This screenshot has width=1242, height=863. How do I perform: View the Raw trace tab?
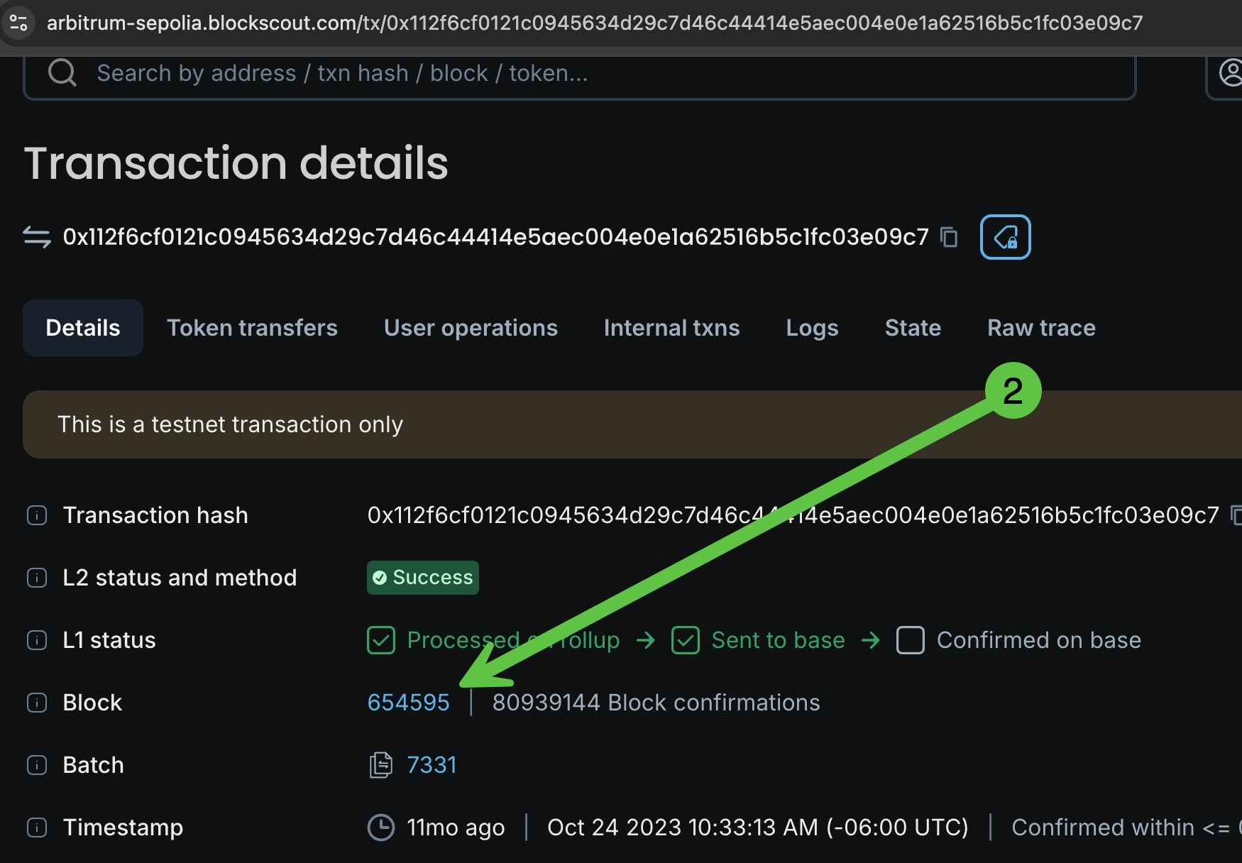1040,327
